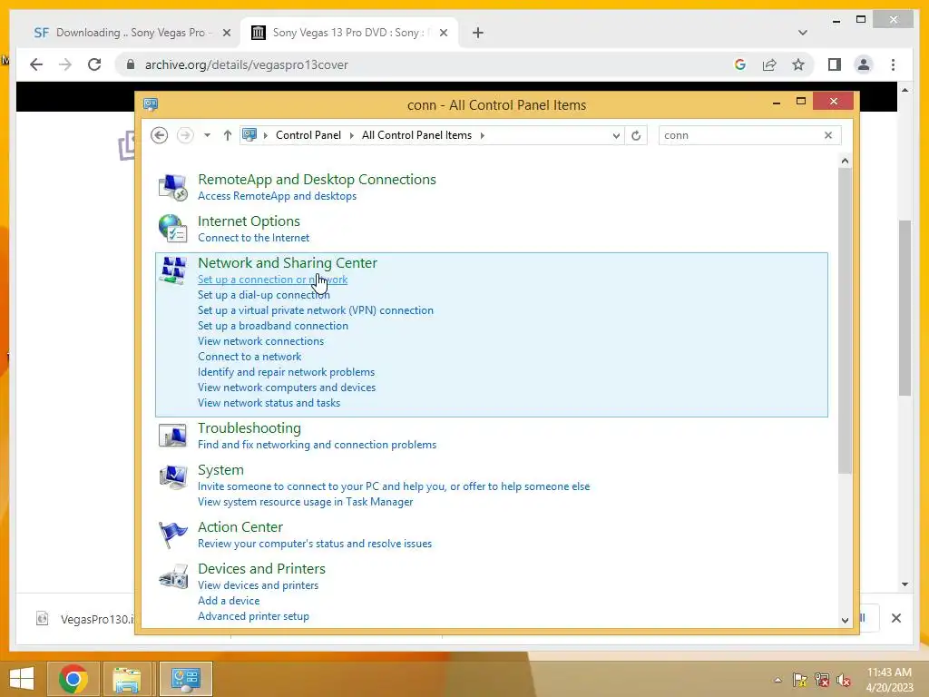Image resolution: width=929 pixels, height=697 pixels.
Task: Go up one level in Control Panel
Action: (227, 135)
